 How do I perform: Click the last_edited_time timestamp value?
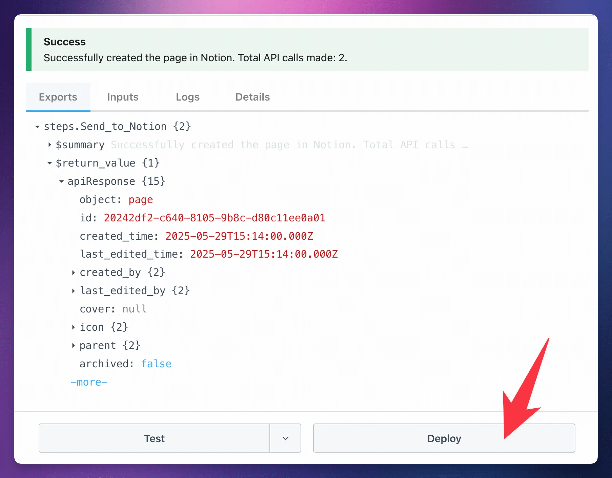coord(264,254)
